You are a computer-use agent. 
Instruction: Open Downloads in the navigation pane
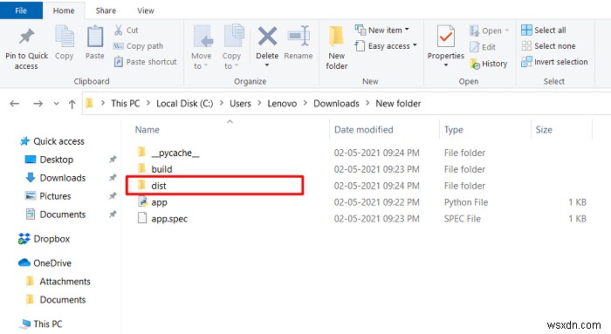(x=62, y=178)
